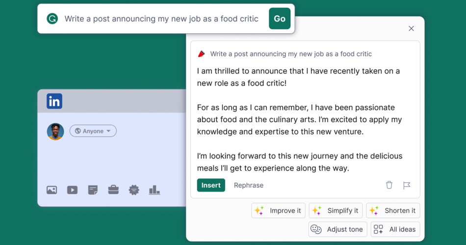Flag the generated response
Viewport: 466px width, 245px height.
point(407,185)
